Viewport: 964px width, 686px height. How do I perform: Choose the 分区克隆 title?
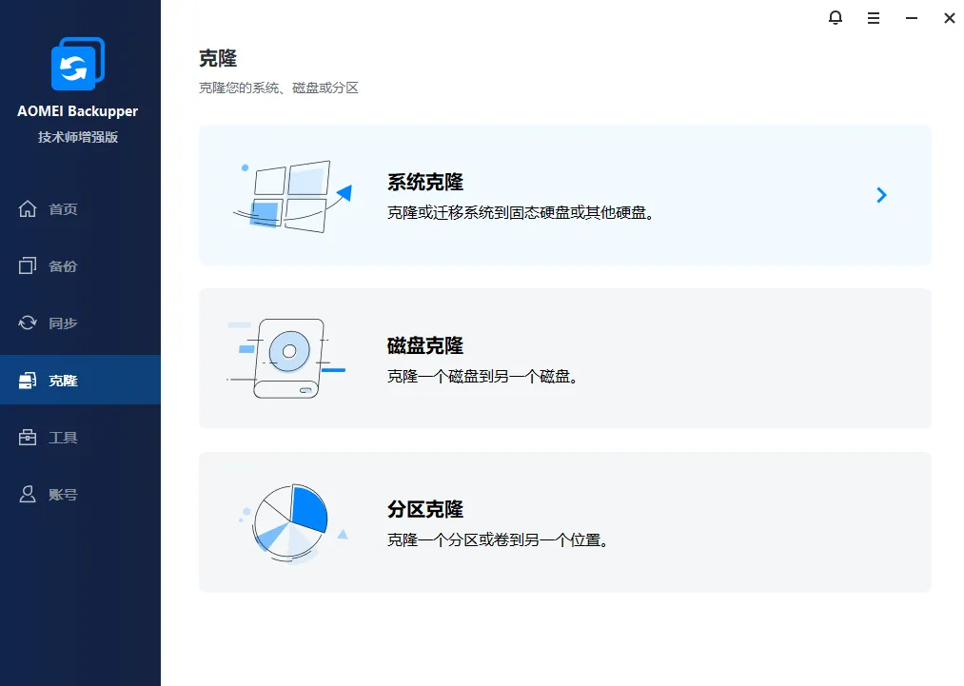pyautogui.click(x=424, y=509)
